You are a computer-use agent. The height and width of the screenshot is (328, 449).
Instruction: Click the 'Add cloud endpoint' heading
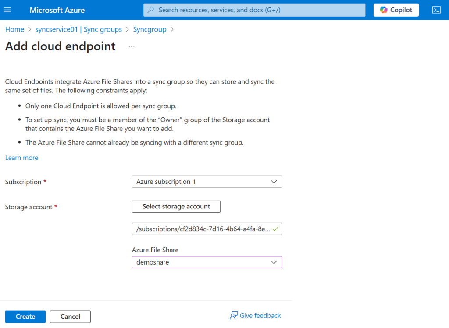click(x=60, y=46)
